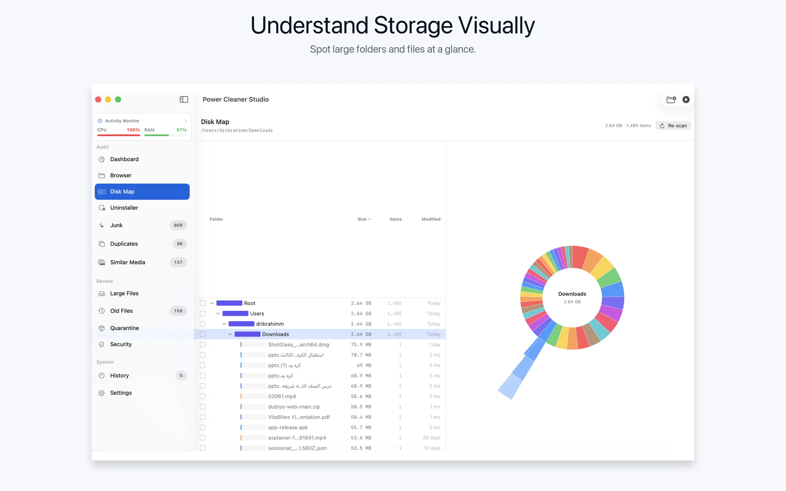Start scan with the play button icon
Screen dimensions: 786x491
(686, 99)
